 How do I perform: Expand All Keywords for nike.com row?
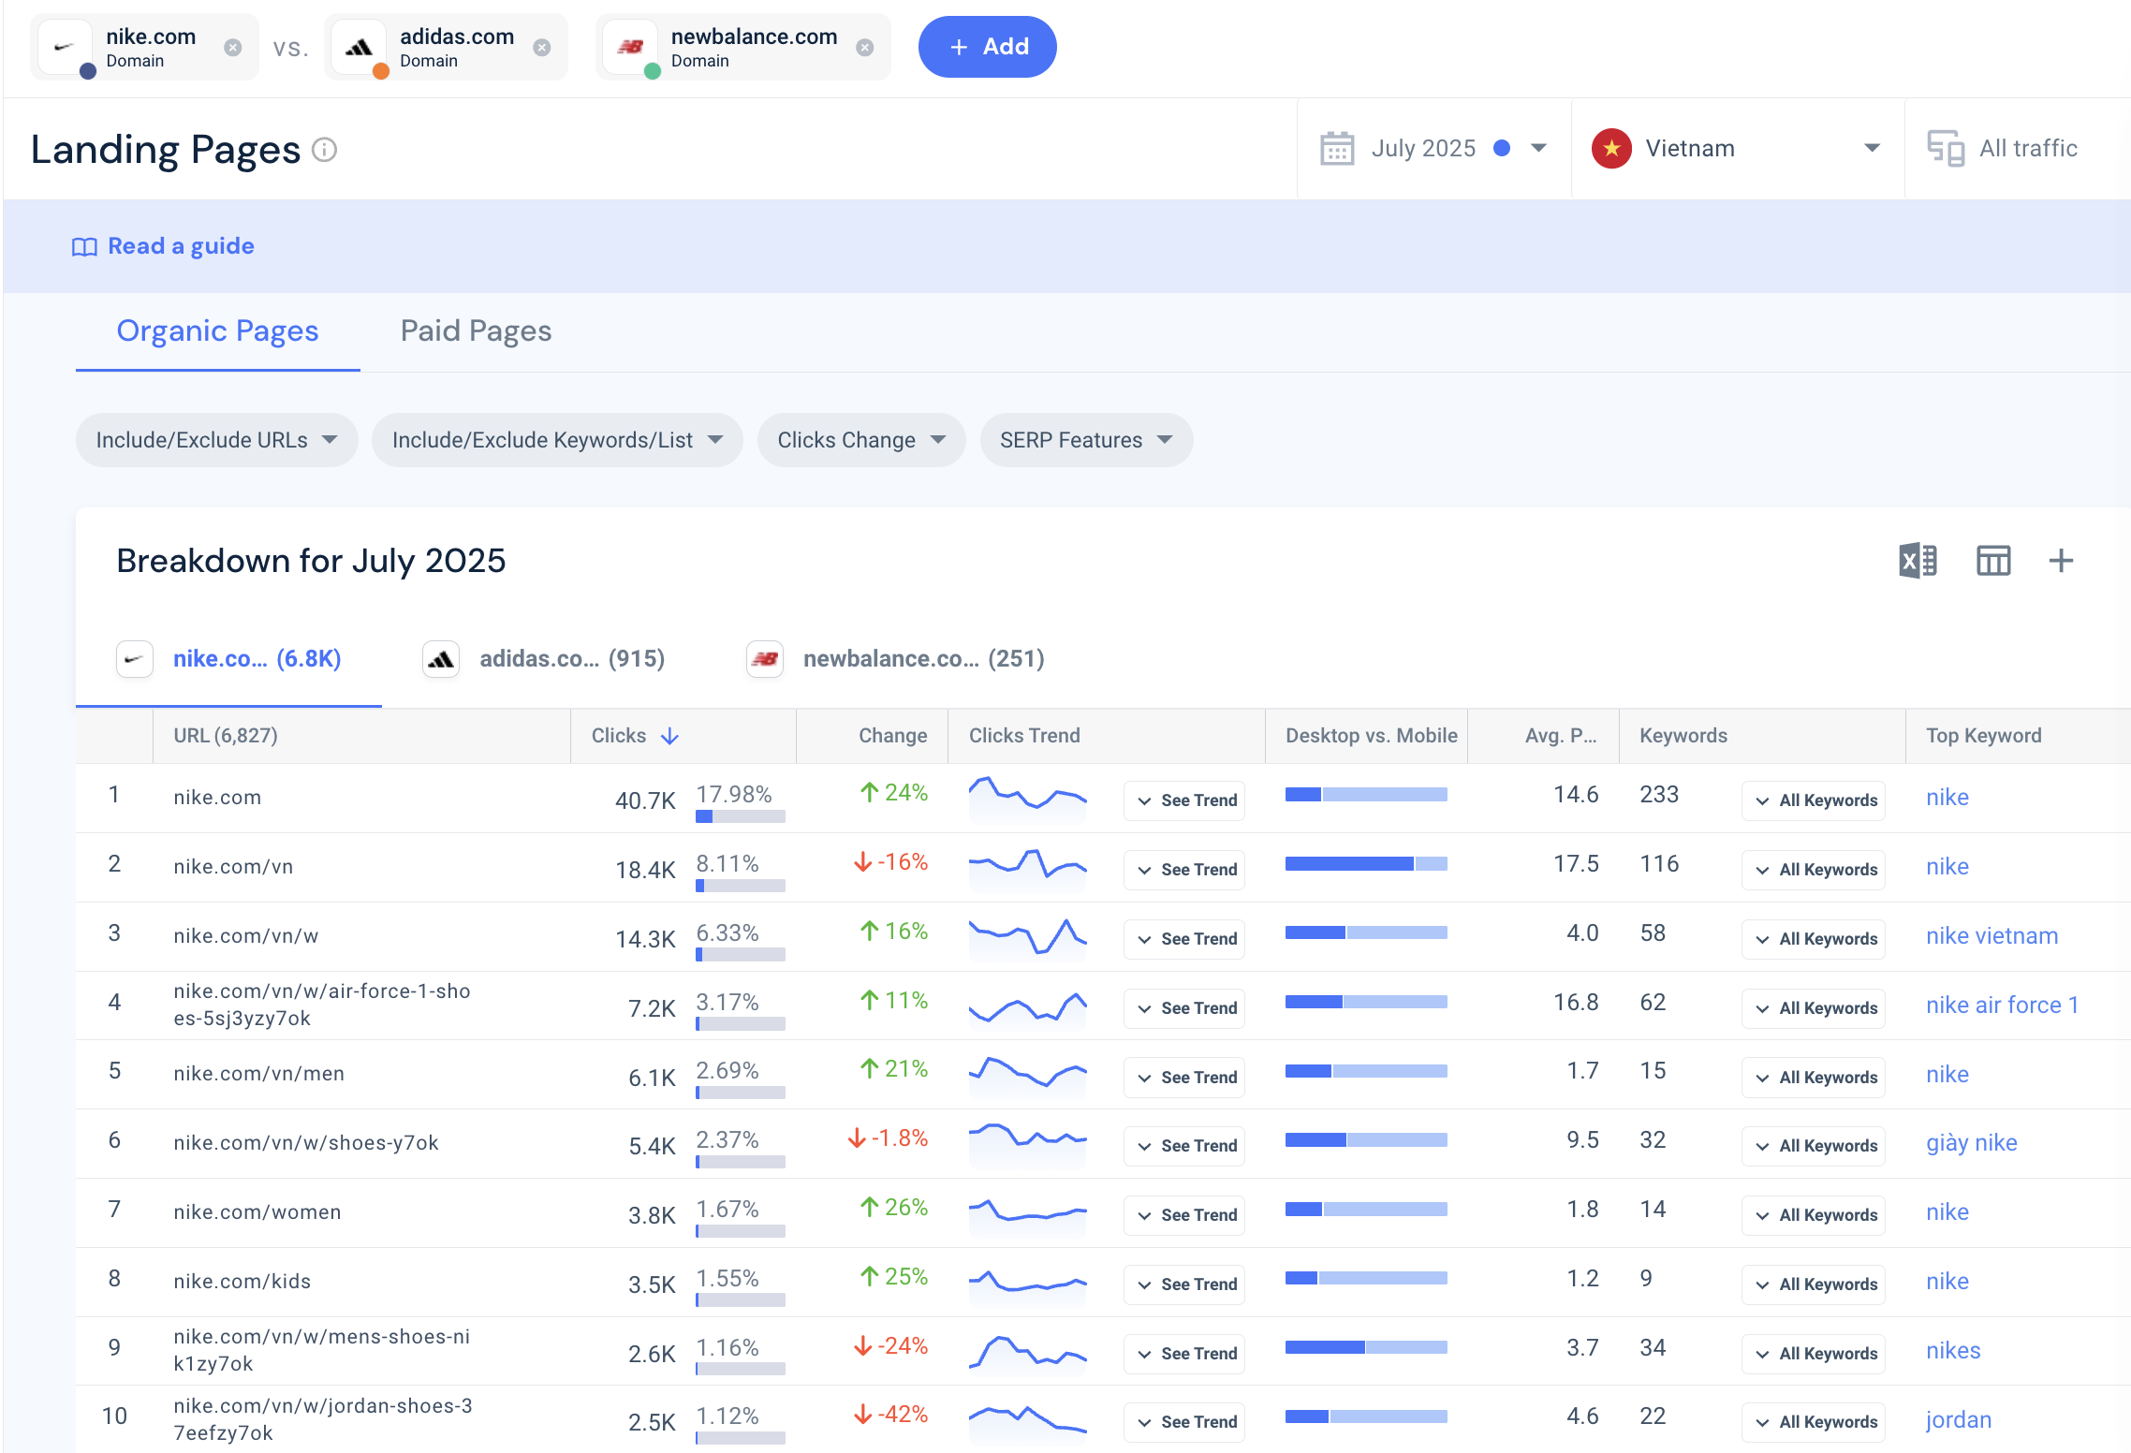(x=1814, y=800)
